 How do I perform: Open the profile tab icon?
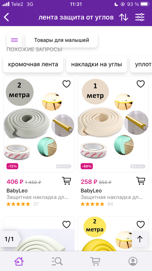(x=133, y=261)
